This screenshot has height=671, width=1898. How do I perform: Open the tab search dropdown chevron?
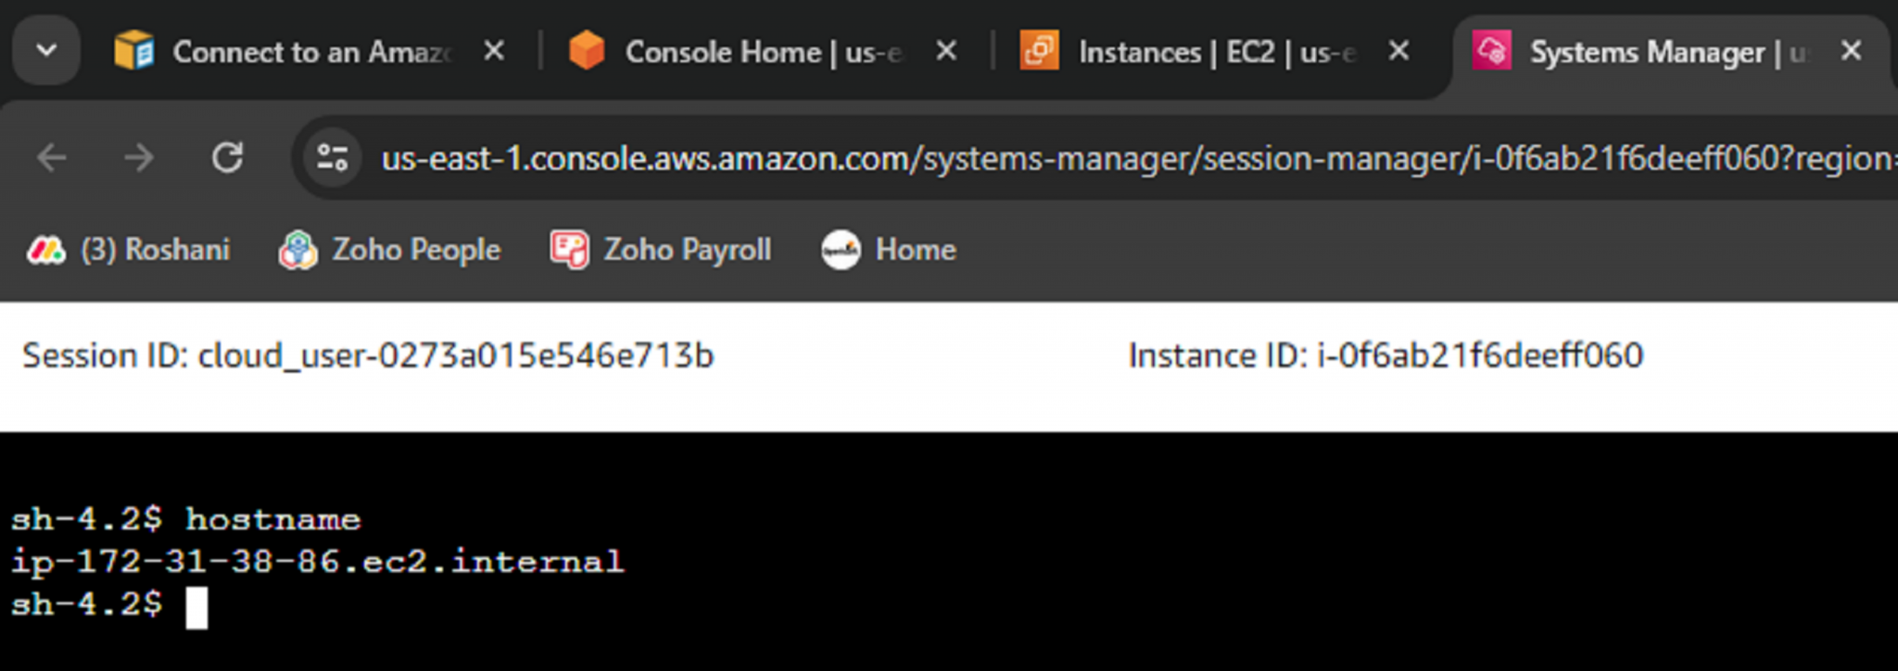[x=45, y=51]
